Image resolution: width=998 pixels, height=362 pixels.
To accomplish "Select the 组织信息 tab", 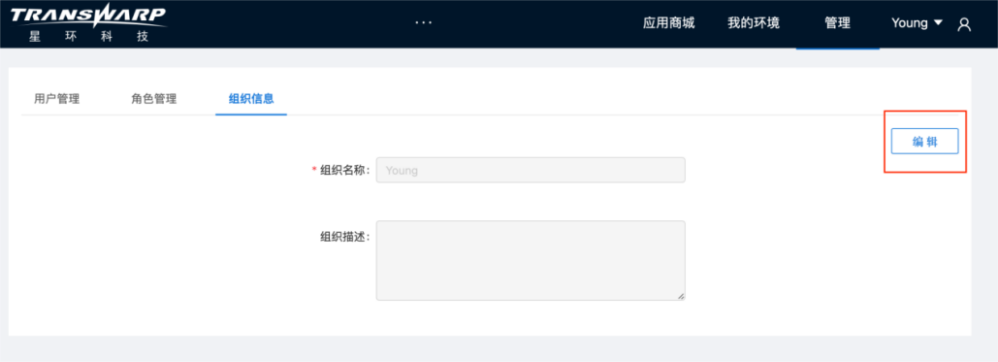I will click(251, 99).
